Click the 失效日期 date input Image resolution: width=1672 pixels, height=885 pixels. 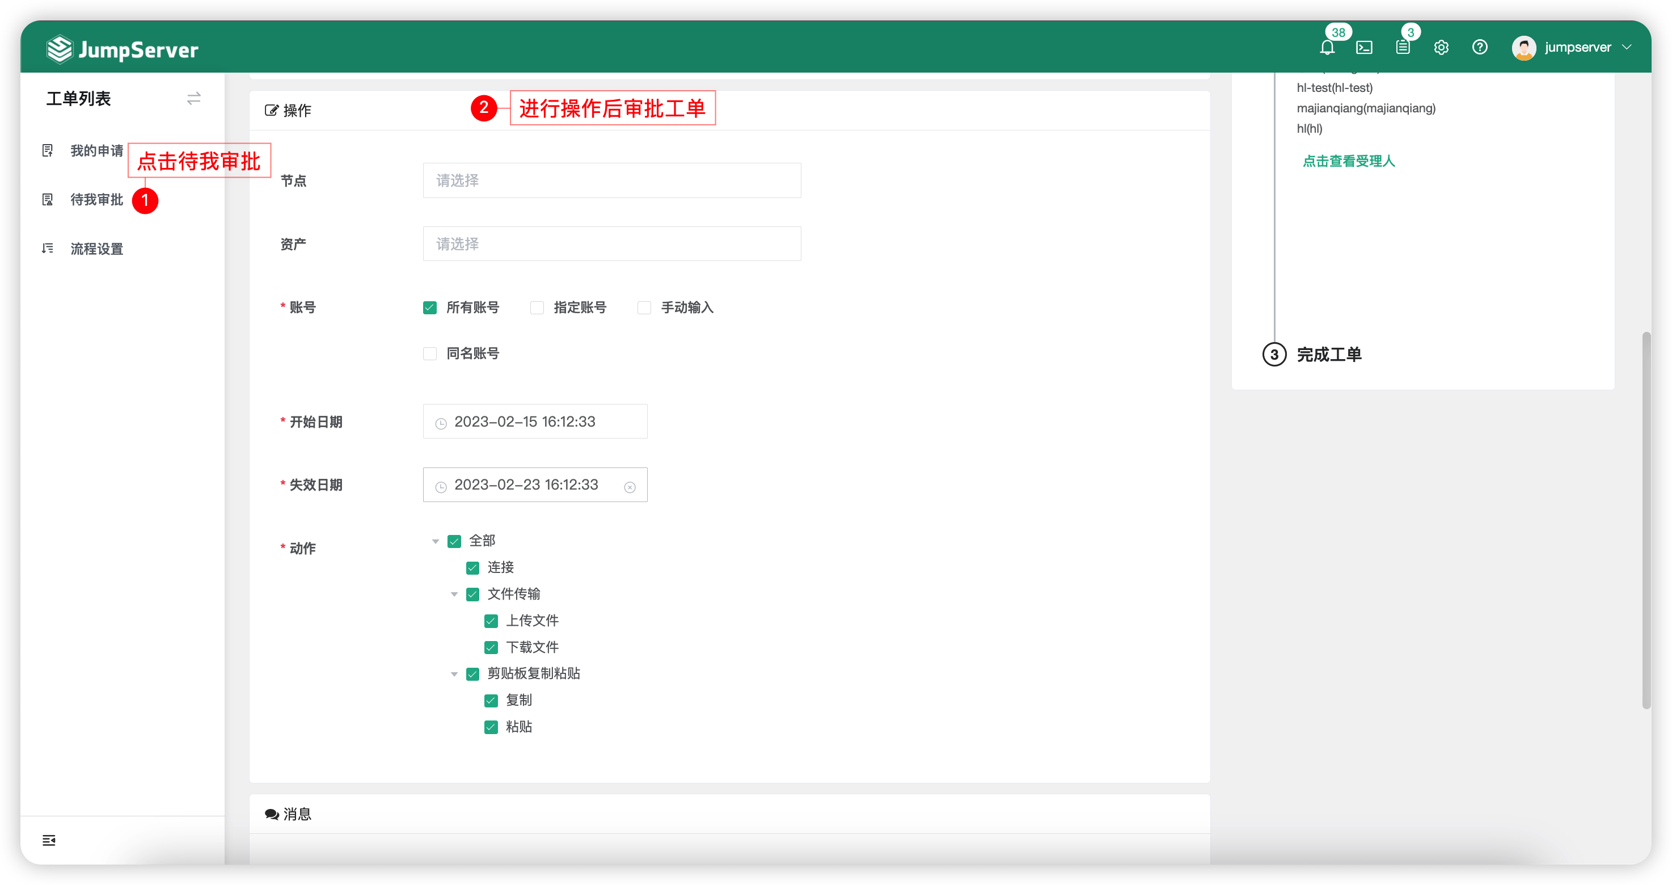click(535, 485)
